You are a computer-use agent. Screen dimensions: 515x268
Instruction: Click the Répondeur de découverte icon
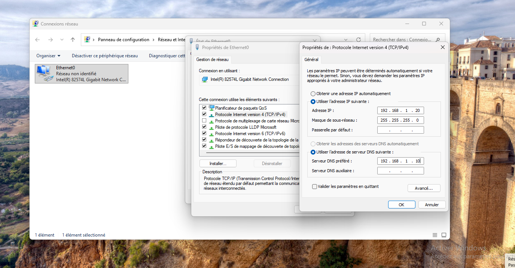pos(211,140)
